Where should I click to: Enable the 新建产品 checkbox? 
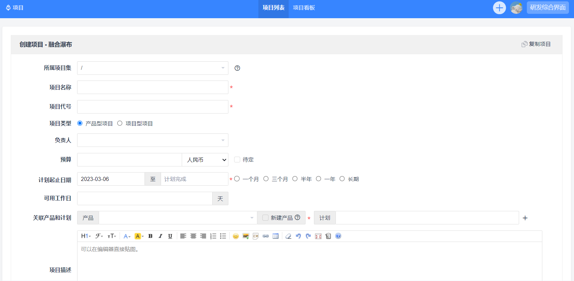265,218
